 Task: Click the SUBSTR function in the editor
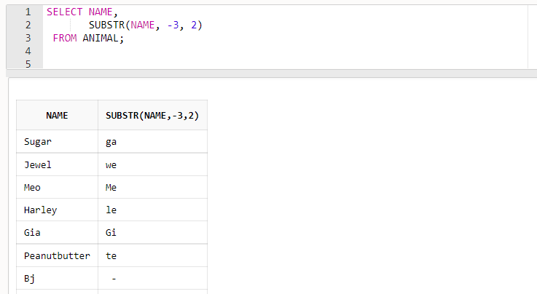[106, 25]
